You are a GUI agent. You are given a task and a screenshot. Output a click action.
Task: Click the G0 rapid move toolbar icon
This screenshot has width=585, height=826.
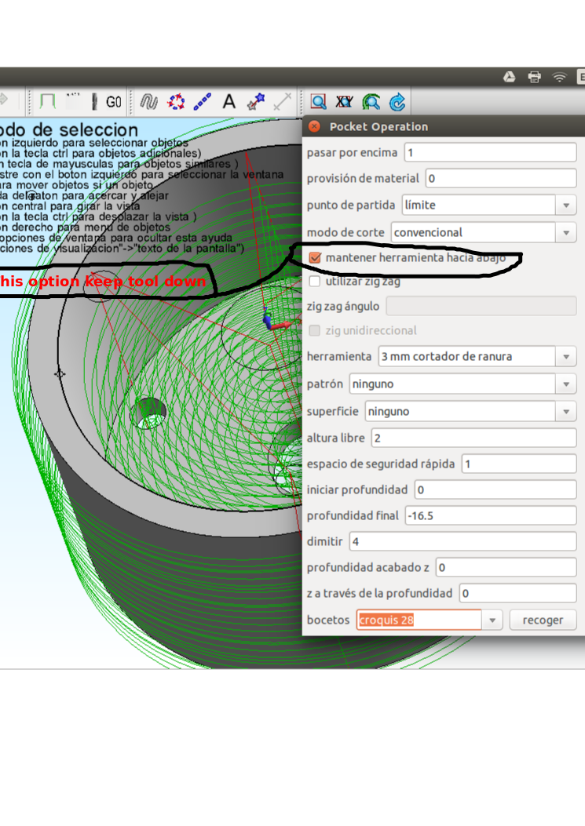point(114,102)
